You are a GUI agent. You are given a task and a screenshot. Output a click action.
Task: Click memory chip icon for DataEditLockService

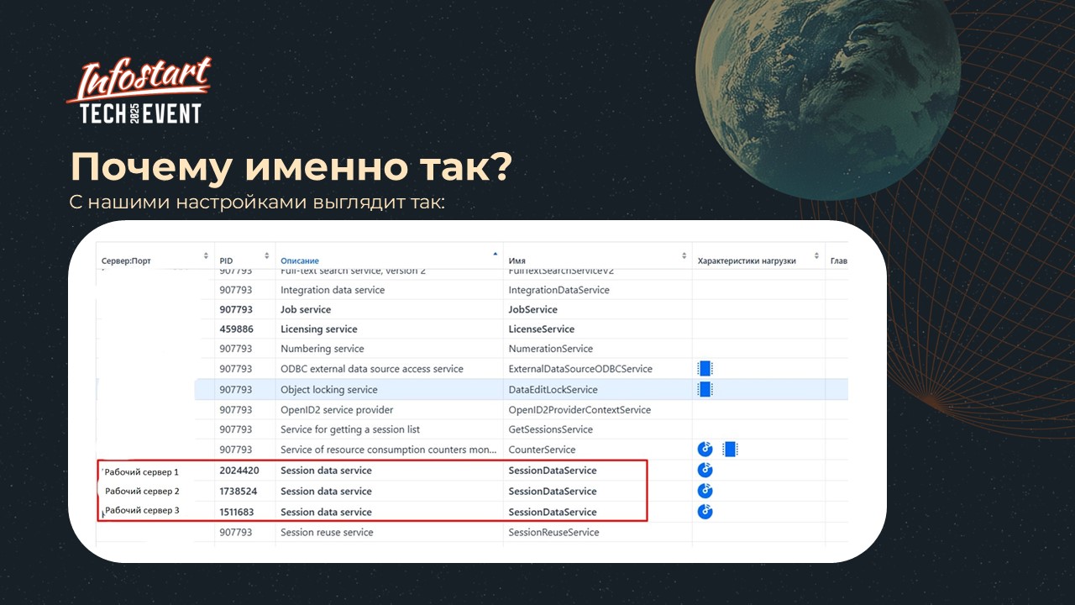click(x=705, y=389)
